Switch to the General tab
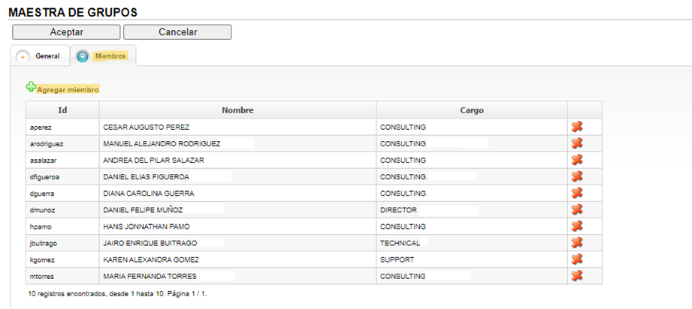The width and height of the screenshot is (692, 309). click(x=47, y=56)
